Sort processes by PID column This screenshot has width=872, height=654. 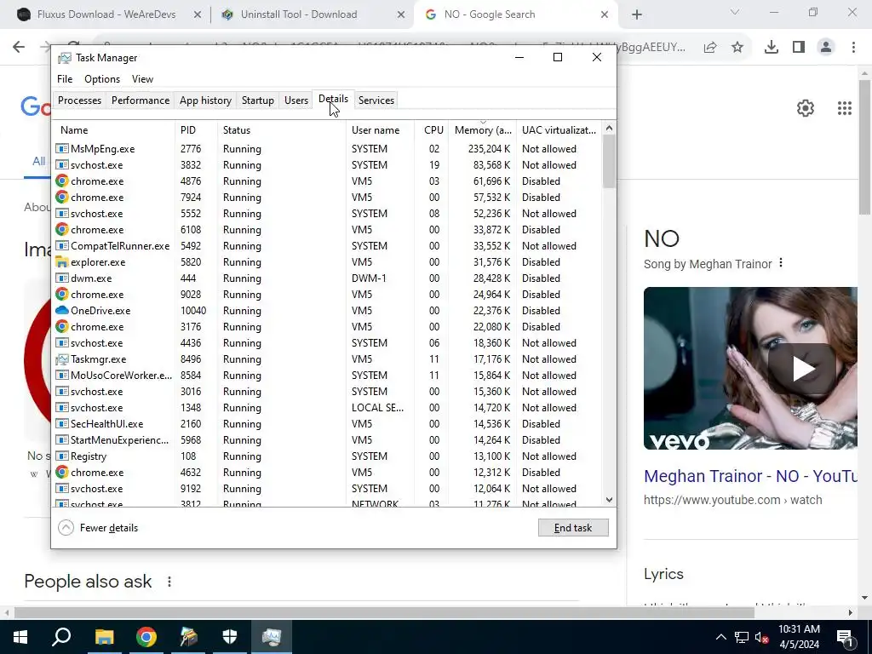tap(196, 130)
